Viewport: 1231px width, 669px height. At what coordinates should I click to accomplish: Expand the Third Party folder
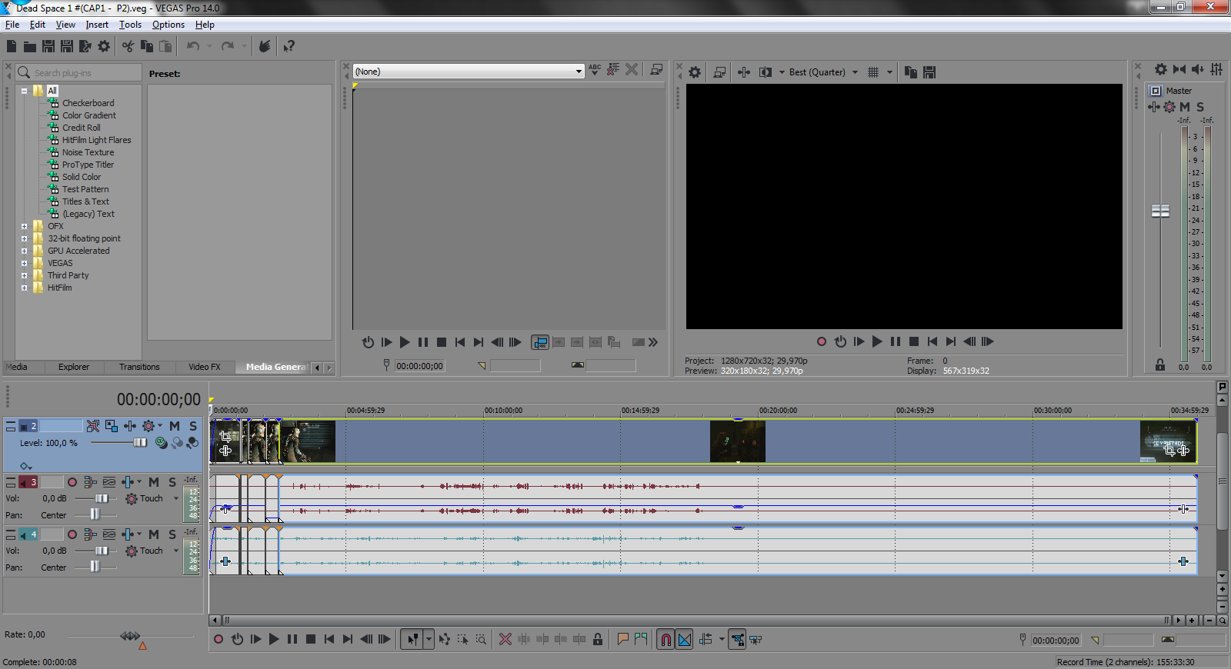(24, 275)
